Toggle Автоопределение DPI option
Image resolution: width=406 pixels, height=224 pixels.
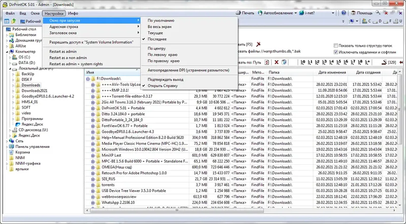coord(189,70)
